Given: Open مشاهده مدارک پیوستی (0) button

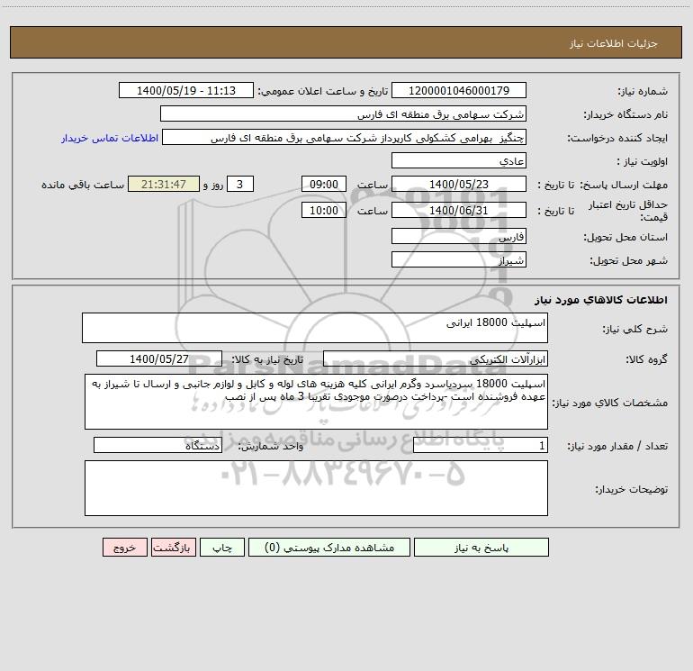Looking at the screenshot, I should click(329, 547).
